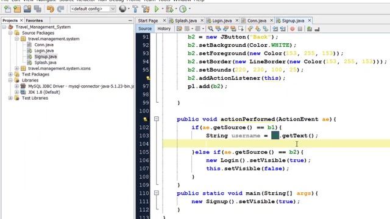The width and height of the screenshot is (390, 219).
Task: Open the default config dropdown
Action: (112, 9)
